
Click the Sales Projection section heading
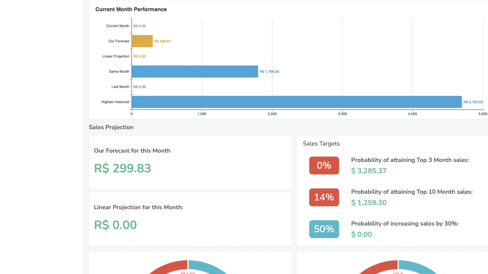point(111,127)
